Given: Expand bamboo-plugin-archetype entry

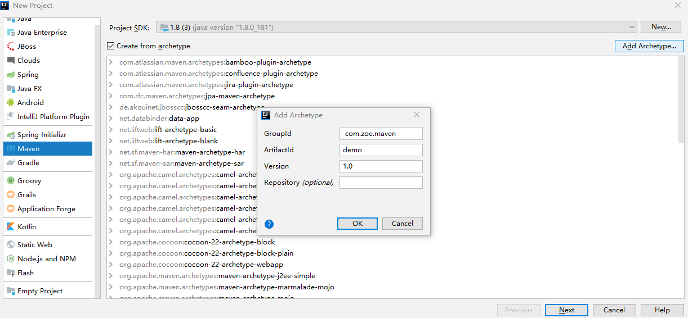Looking at the screenshot, I should (111, 62).
